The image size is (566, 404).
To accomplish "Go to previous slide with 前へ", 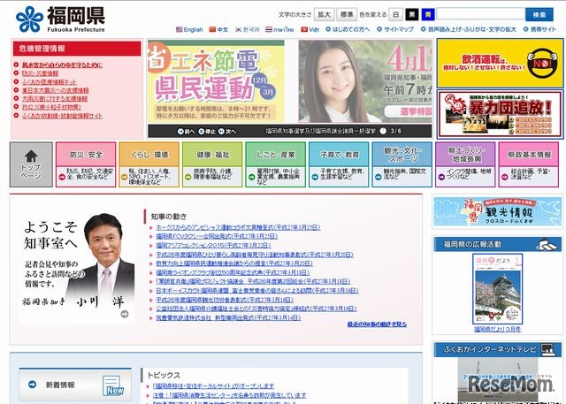I will click(x=186, y=132).
